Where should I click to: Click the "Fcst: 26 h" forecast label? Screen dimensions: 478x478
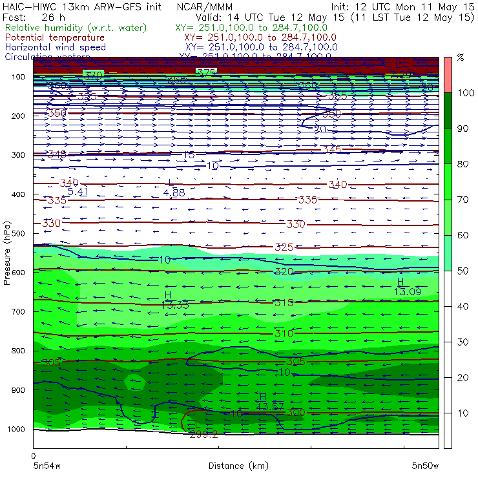point(34,17)
